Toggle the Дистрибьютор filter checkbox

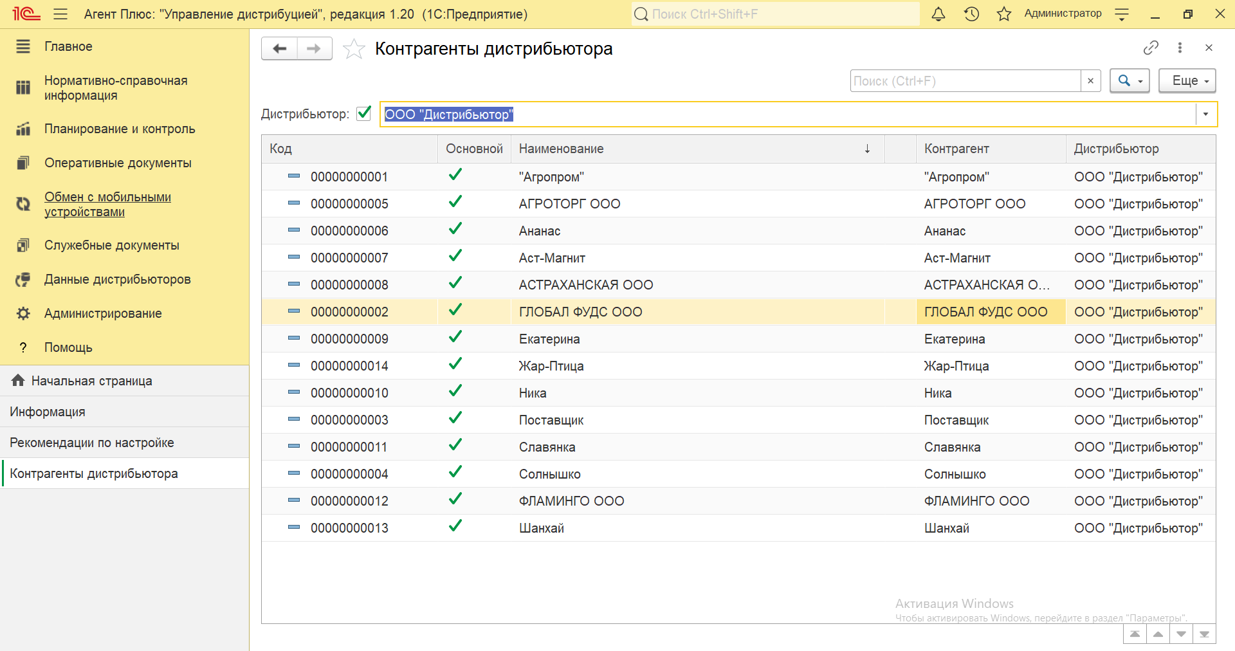tap(364, 113)
